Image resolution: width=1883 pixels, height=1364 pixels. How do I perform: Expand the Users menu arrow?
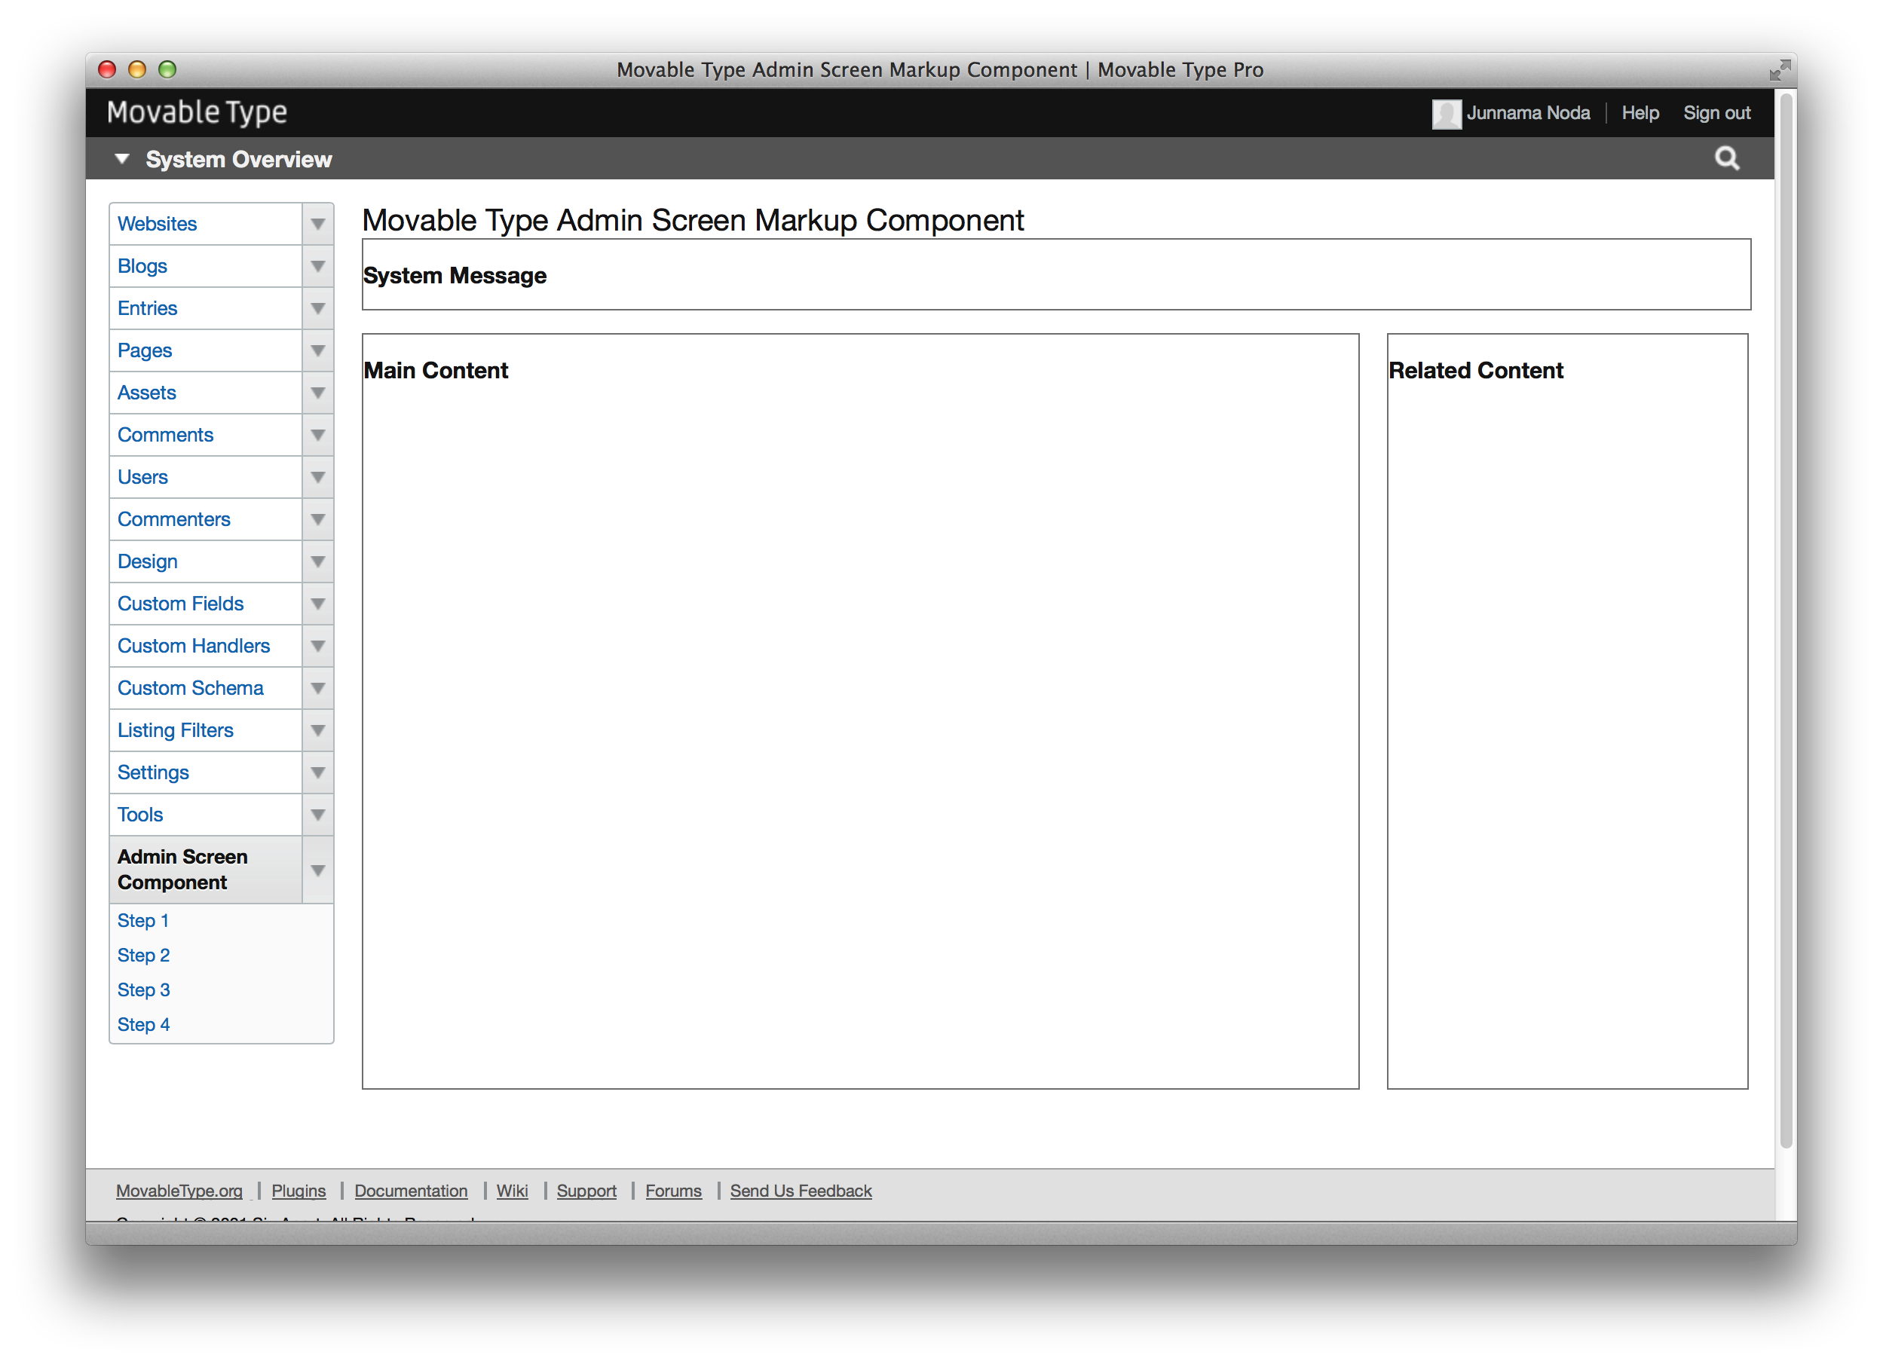(318, 479)
